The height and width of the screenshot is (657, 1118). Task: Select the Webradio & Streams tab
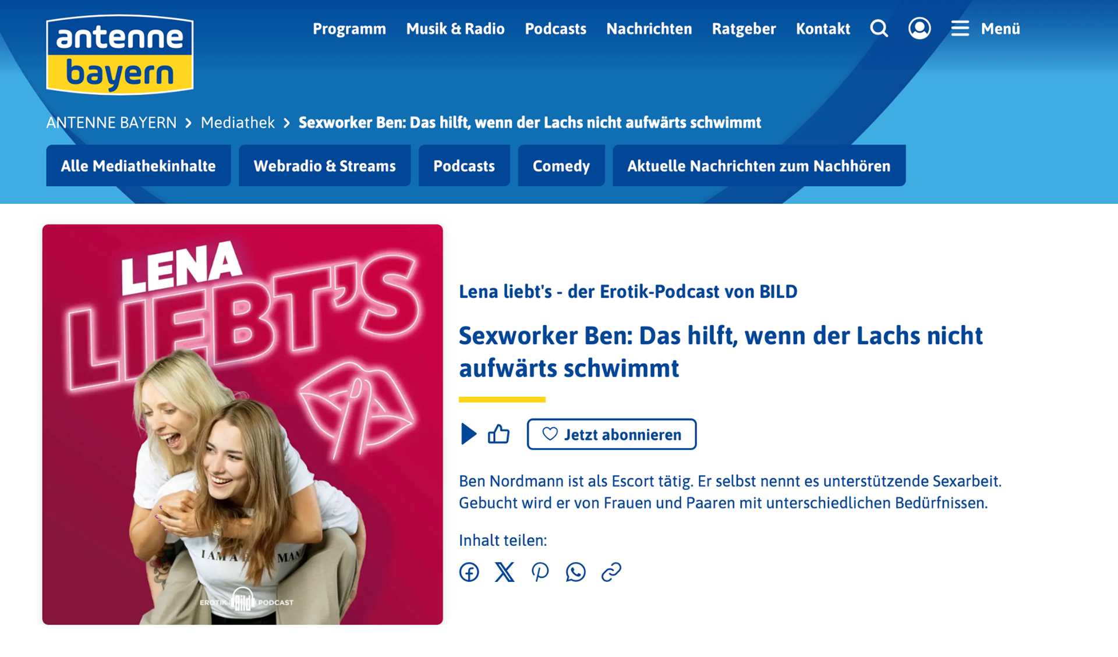coord(324,166)
